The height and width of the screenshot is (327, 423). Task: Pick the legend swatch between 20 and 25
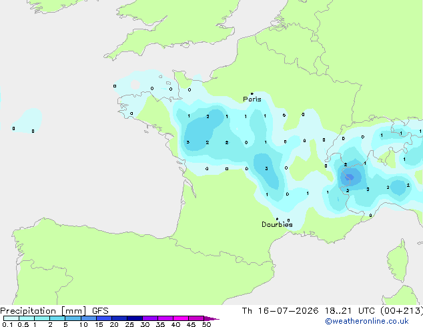(x=119, y=318)
